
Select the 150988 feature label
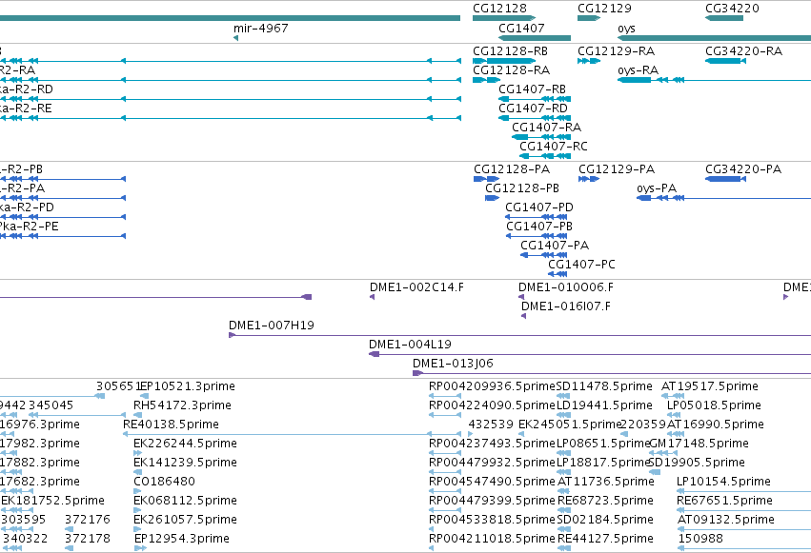[x=700, y=539]
